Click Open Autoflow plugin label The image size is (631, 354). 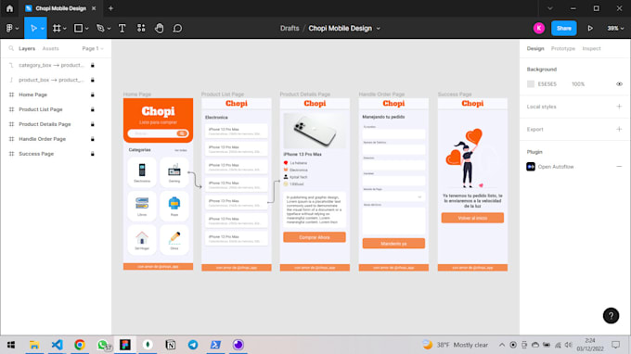pyautogui.click(x=556, y=167)
